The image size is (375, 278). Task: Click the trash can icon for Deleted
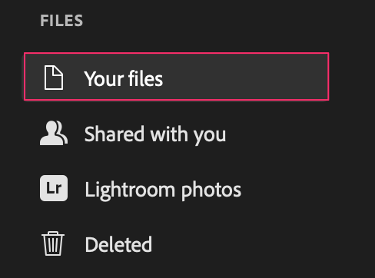53,243
